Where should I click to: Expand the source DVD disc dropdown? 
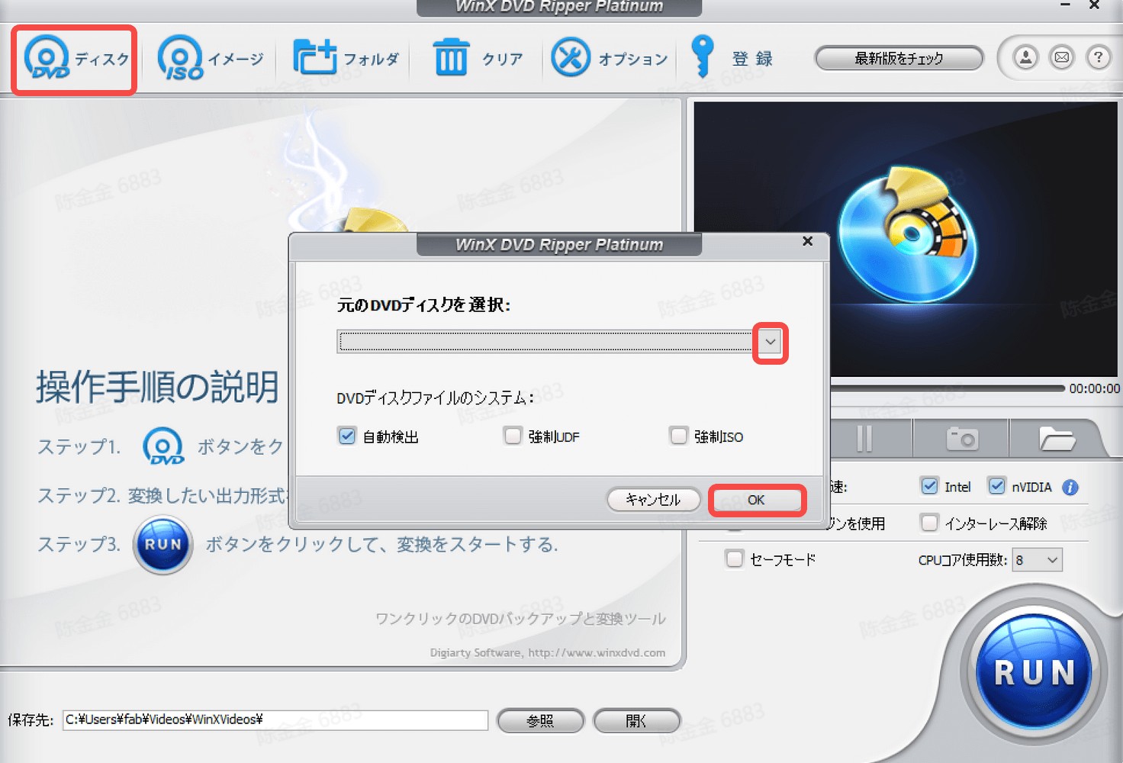(770, 342)
